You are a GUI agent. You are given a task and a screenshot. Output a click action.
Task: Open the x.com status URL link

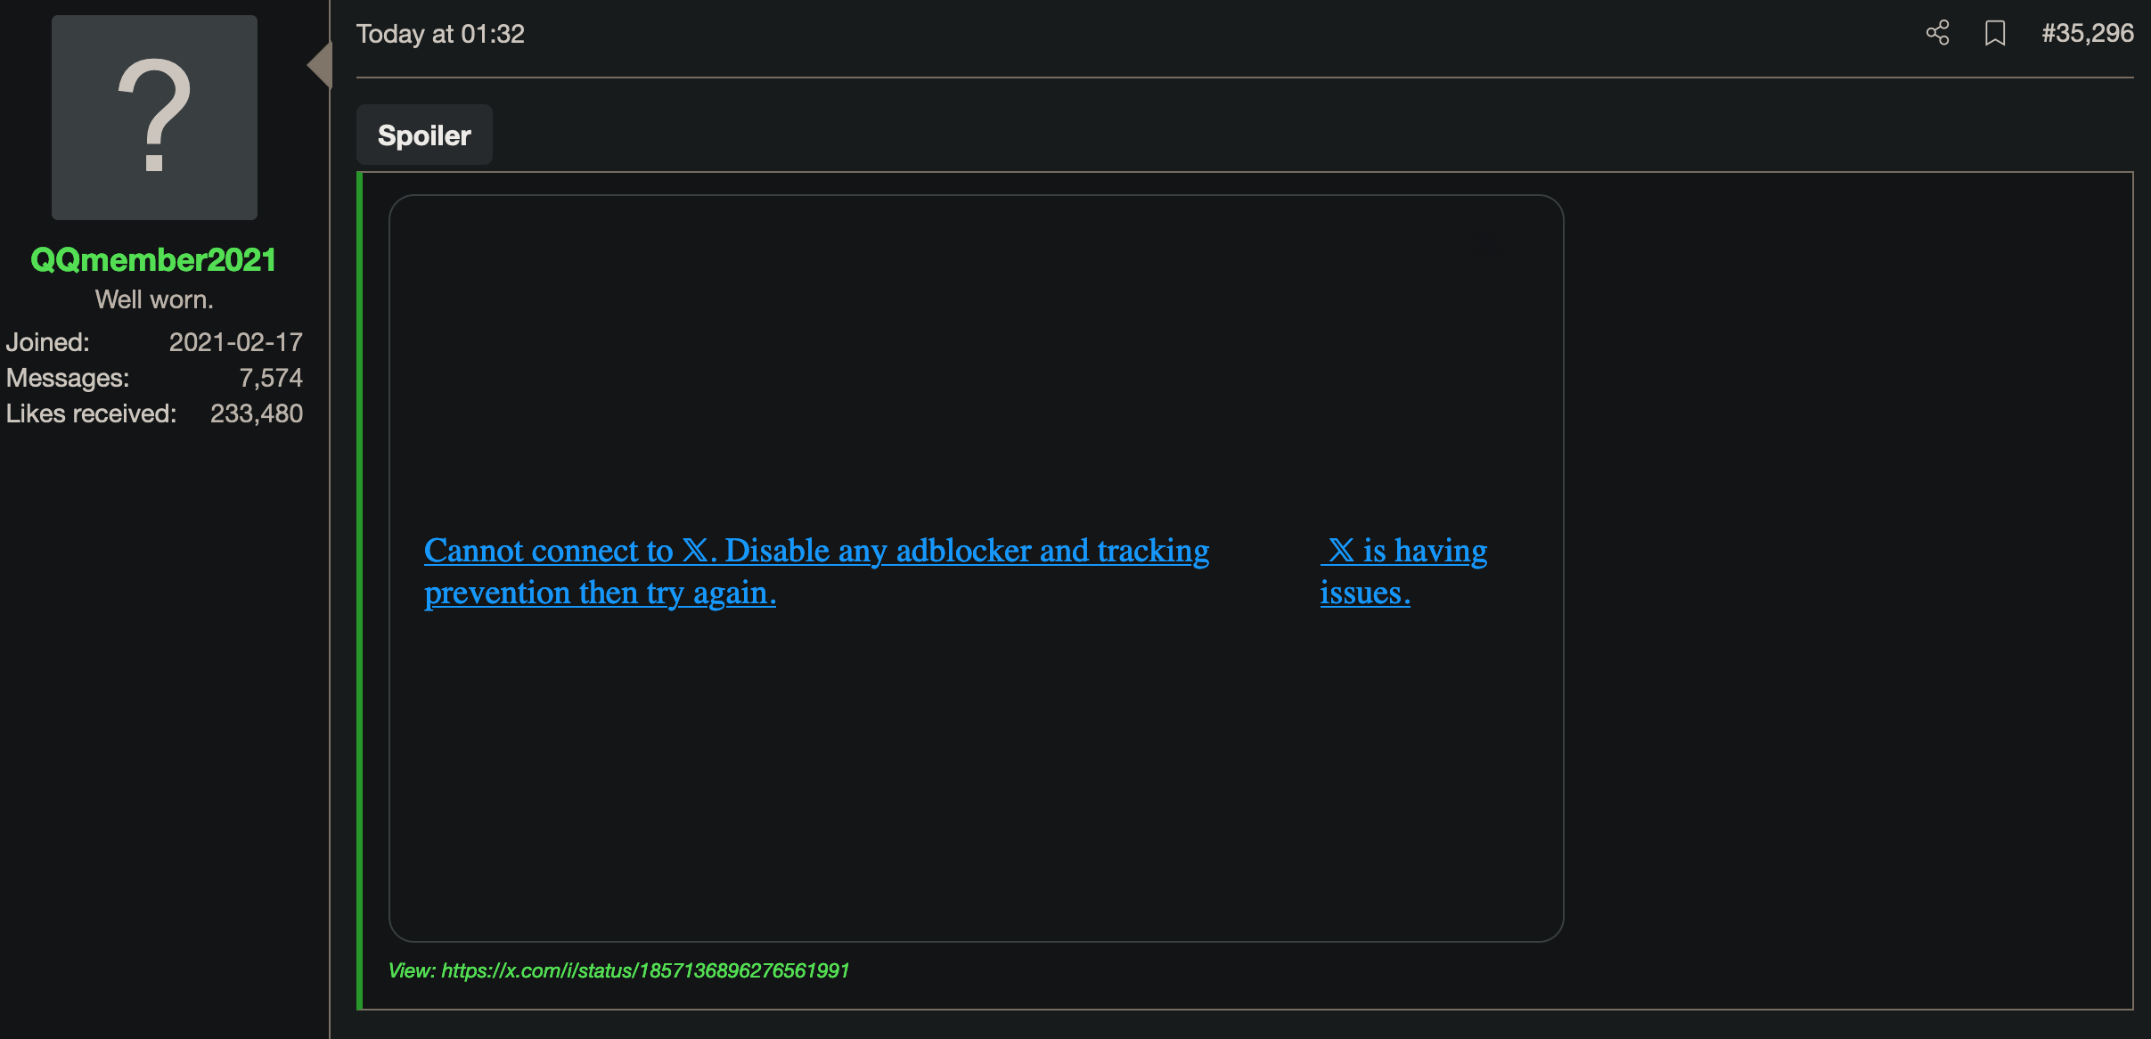coord(645,970)
